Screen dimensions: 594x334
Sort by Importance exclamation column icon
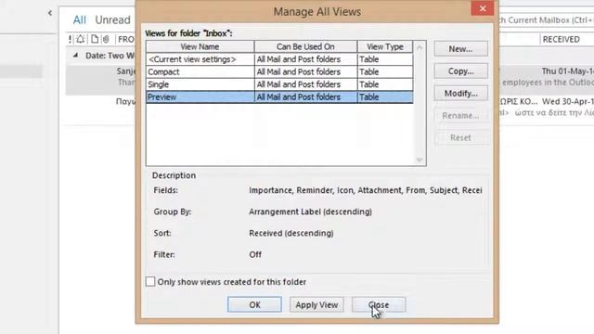[71, 39]
